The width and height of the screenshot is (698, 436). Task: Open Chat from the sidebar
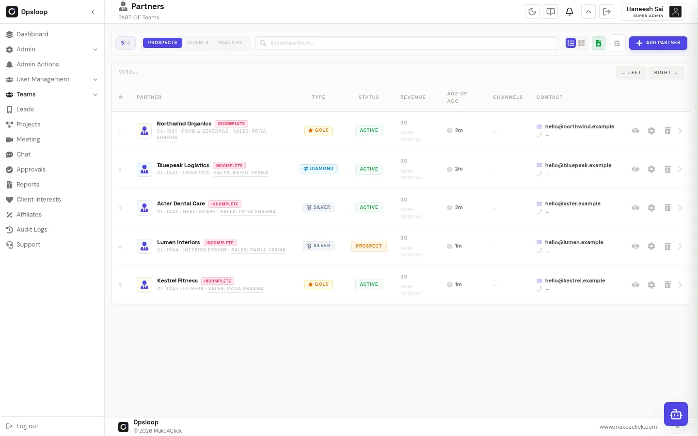pos(52,155)
